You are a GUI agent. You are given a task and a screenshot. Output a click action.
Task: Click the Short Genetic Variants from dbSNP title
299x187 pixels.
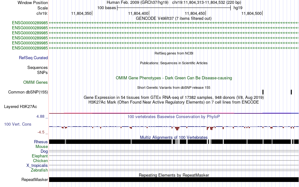174,88
